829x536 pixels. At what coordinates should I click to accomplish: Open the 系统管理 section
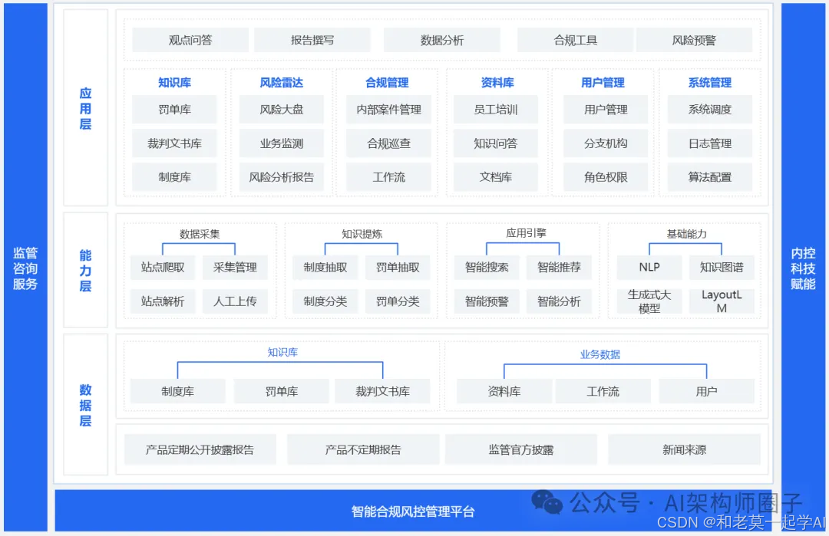709,83
